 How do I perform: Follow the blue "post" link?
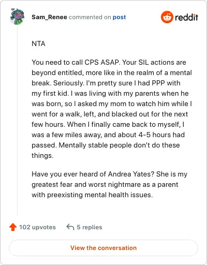pos(119,17)
